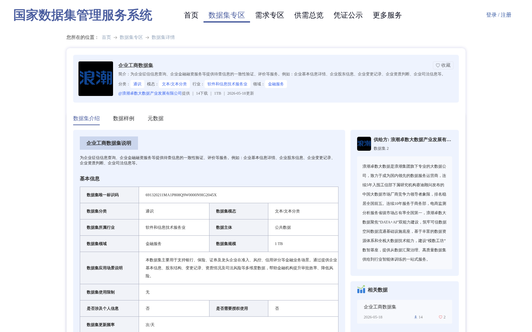Click the 数据集所属行业 table label
The height and width of the screenshot is (332, 532).
[101, 227]
